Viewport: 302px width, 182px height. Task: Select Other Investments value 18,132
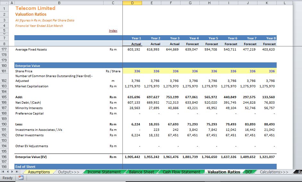pos(154,135)
